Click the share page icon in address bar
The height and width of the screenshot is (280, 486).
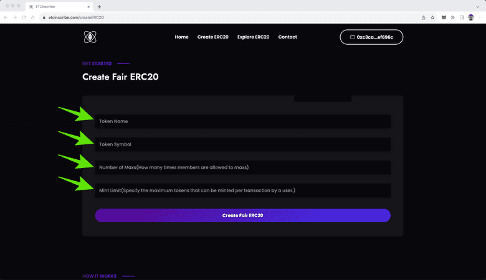(423, 17)
